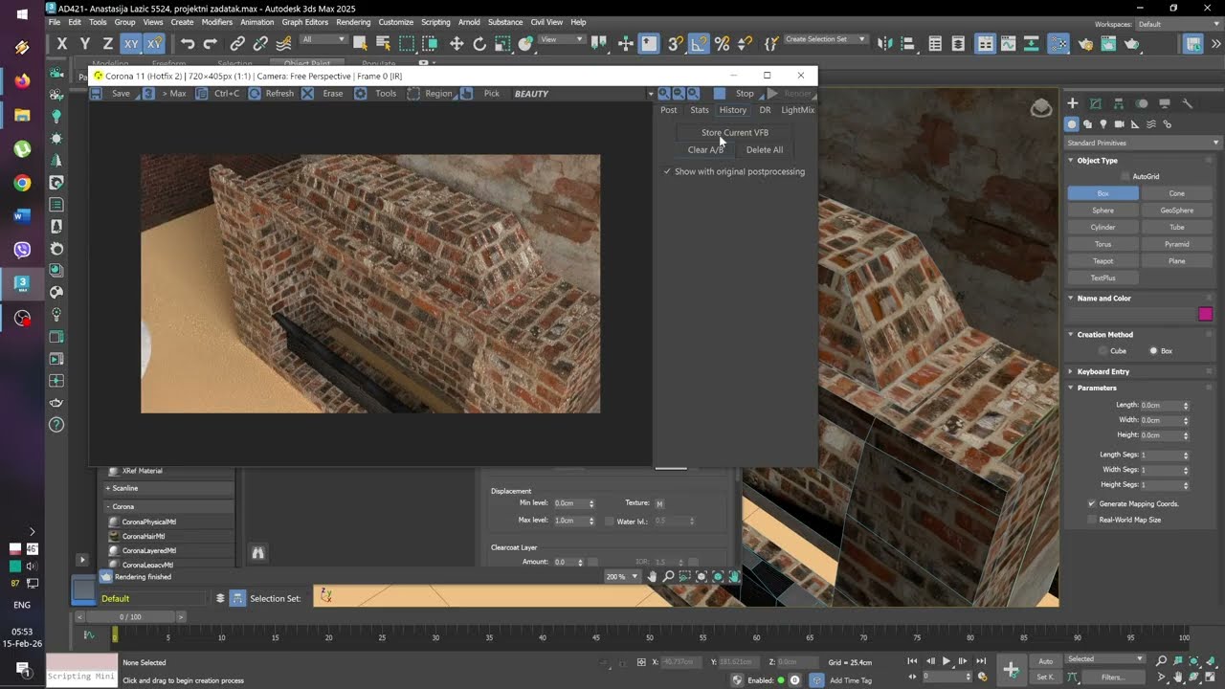Image resolution: width=1225 pixels, height=689 pixels.
Task: Switch to the Post tab
Action: 669,110
